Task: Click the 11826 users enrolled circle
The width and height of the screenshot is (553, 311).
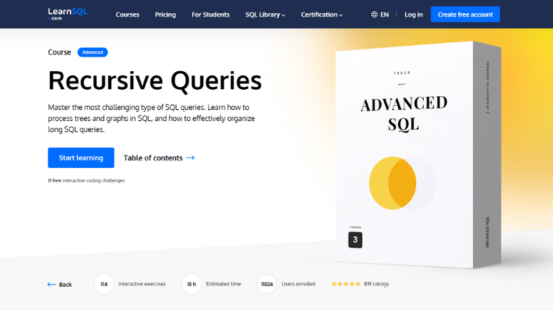Action: click(x=267, y=284)
